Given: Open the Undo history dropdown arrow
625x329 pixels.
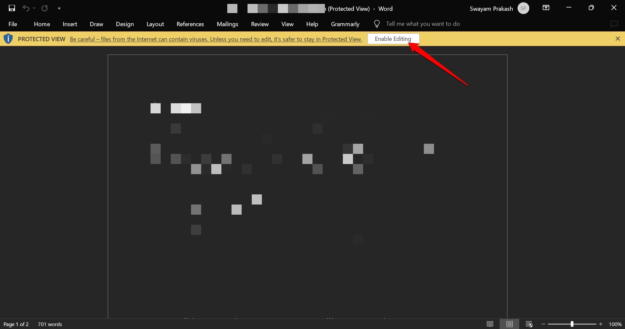Looking at the screenshot, I should tap(34, 8).
